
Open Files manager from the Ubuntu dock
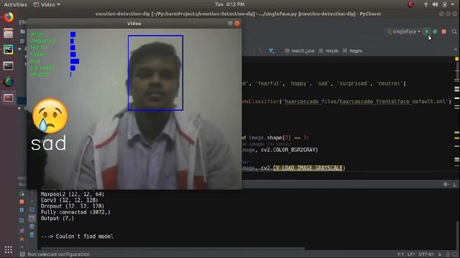pyautogui.click(x=8, y=34)
